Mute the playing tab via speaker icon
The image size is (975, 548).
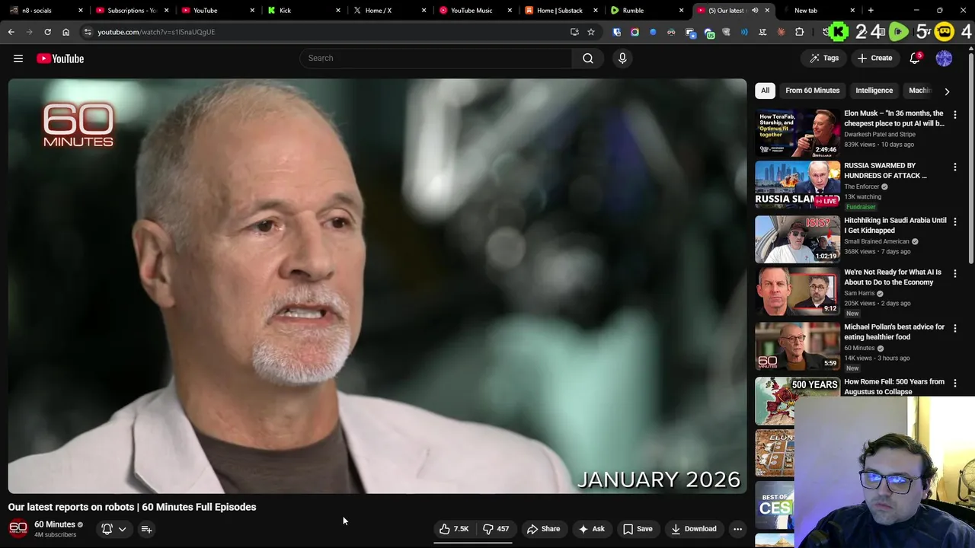(x=755, y=11)
